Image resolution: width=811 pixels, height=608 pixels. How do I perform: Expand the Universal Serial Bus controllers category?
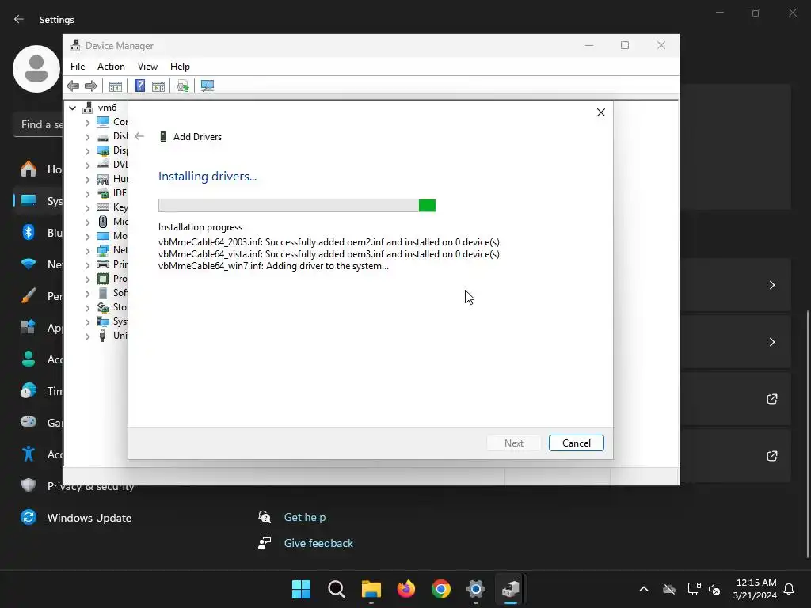pos(87,336)
